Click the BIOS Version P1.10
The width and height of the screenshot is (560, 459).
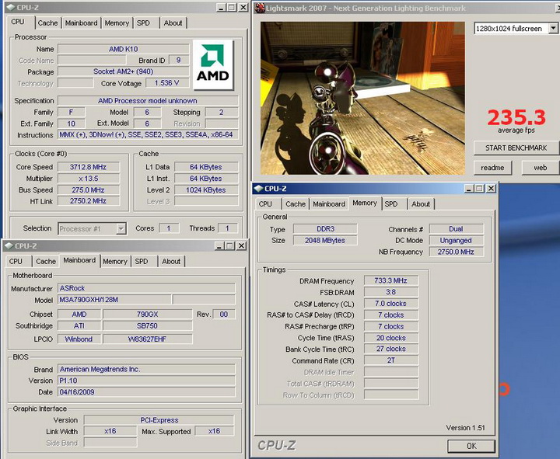146,381
